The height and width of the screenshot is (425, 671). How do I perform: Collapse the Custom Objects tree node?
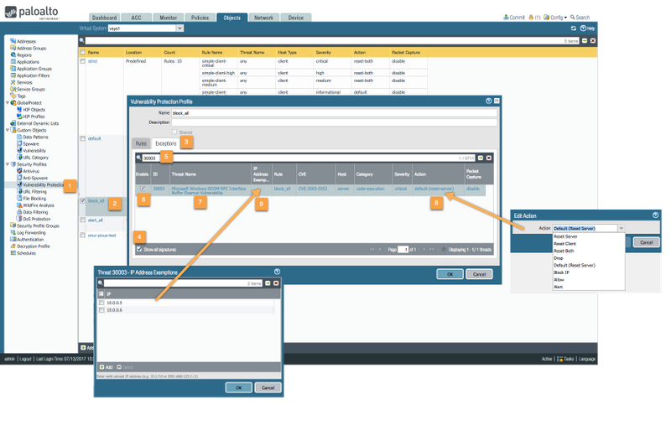click(8, 130)
